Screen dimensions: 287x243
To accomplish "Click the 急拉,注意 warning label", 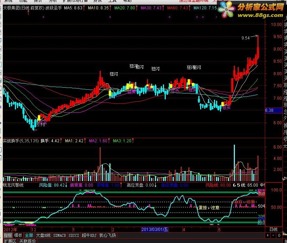I will tap(245, 201).
